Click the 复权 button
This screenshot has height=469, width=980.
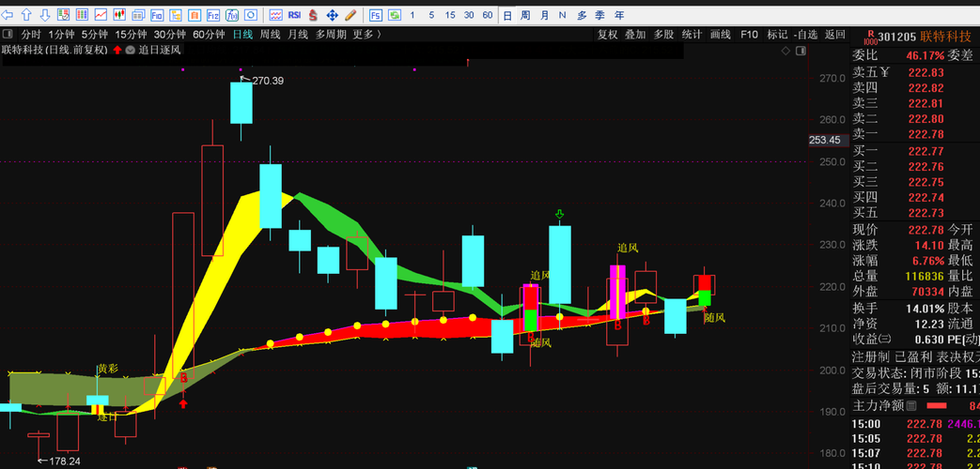[x=608, y=35]
